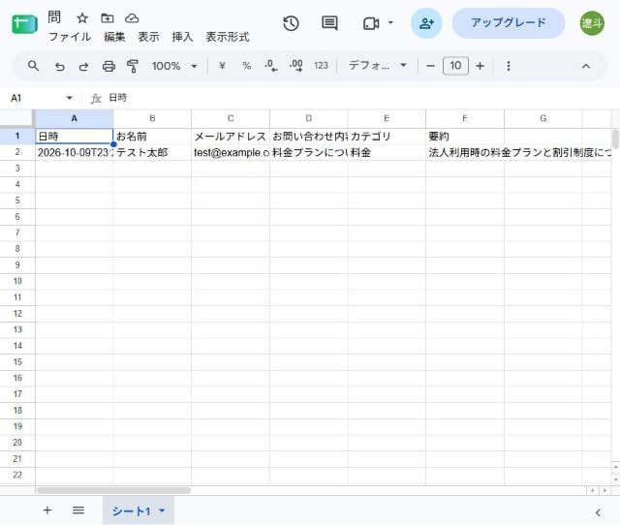Open the Google Sheets home icon

(x=24, y=24)
